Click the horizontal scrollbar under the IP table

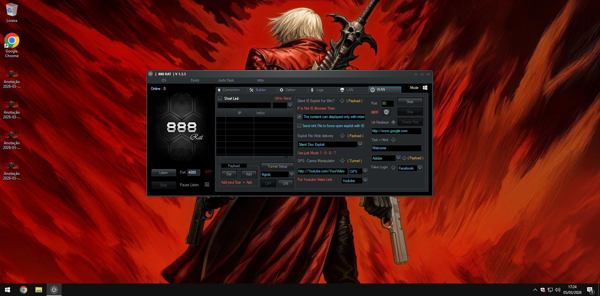pos(254,158)
